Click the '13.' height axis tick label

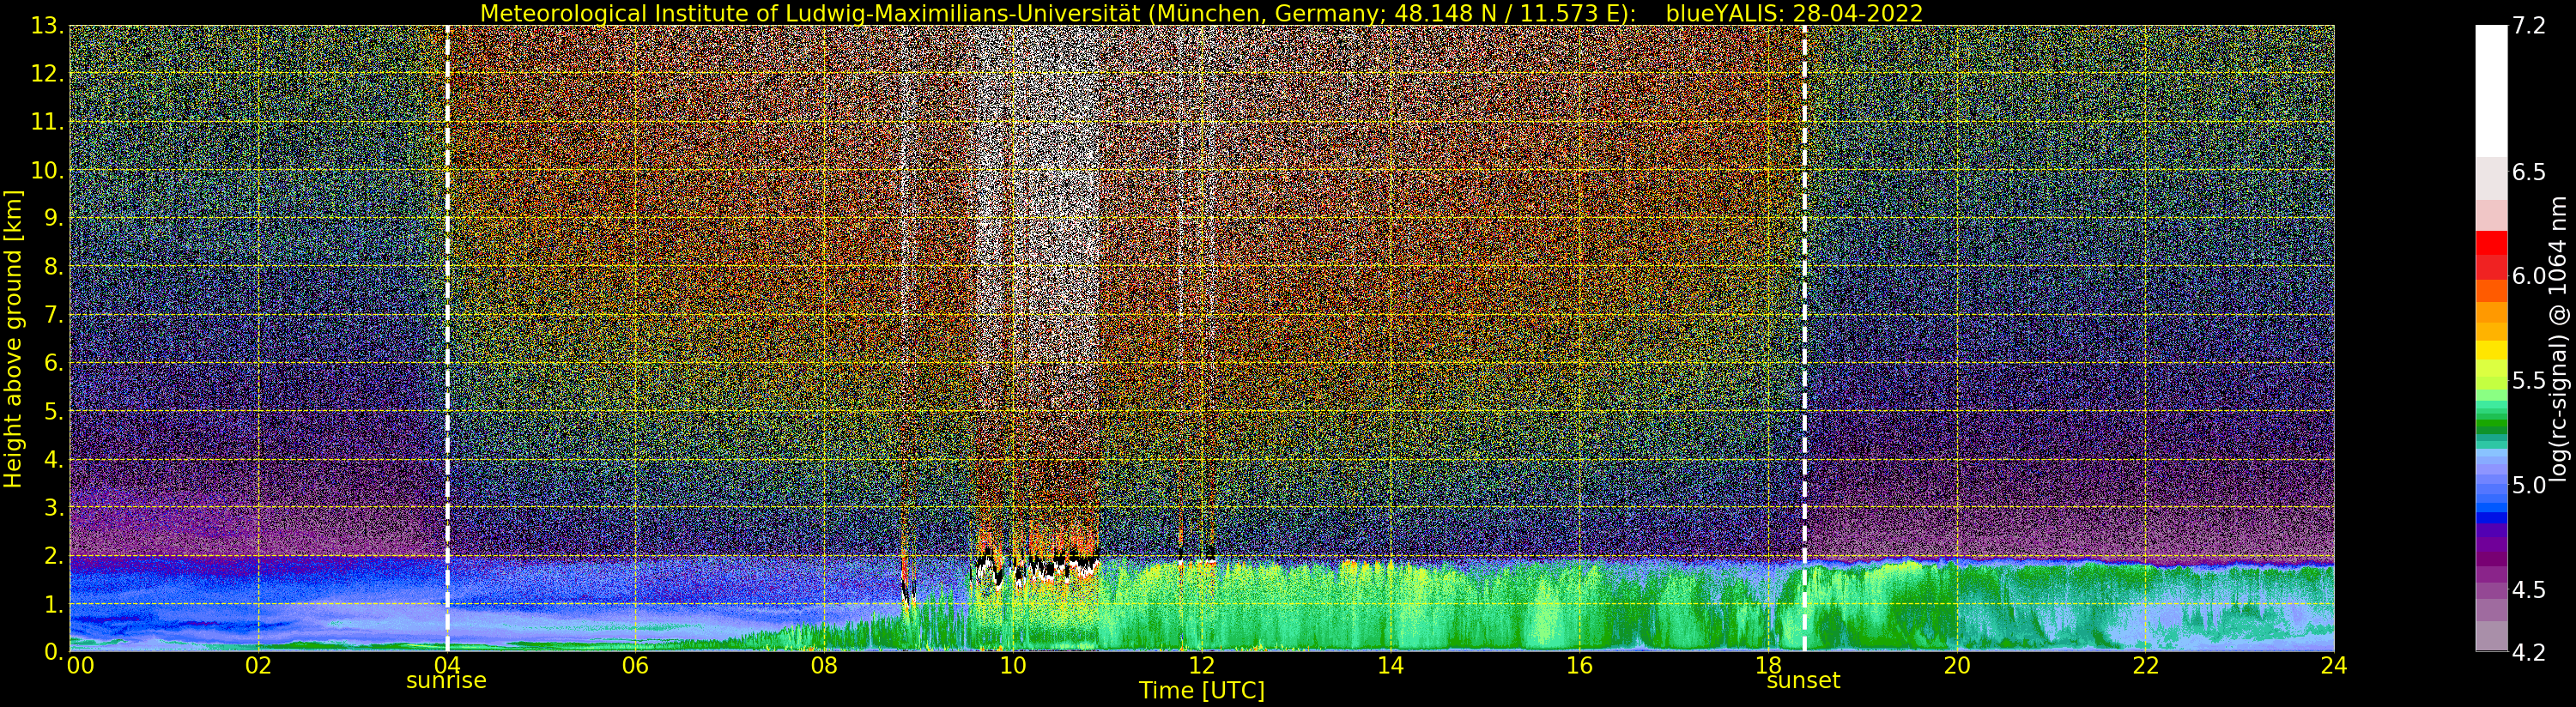click(46, 26)
